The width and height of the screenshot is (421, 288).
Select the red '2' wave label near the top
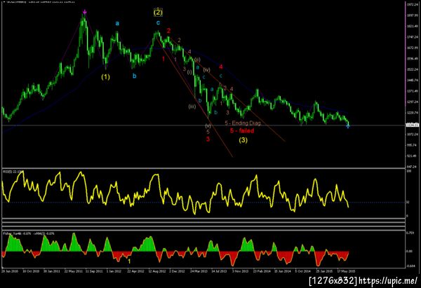168,31
